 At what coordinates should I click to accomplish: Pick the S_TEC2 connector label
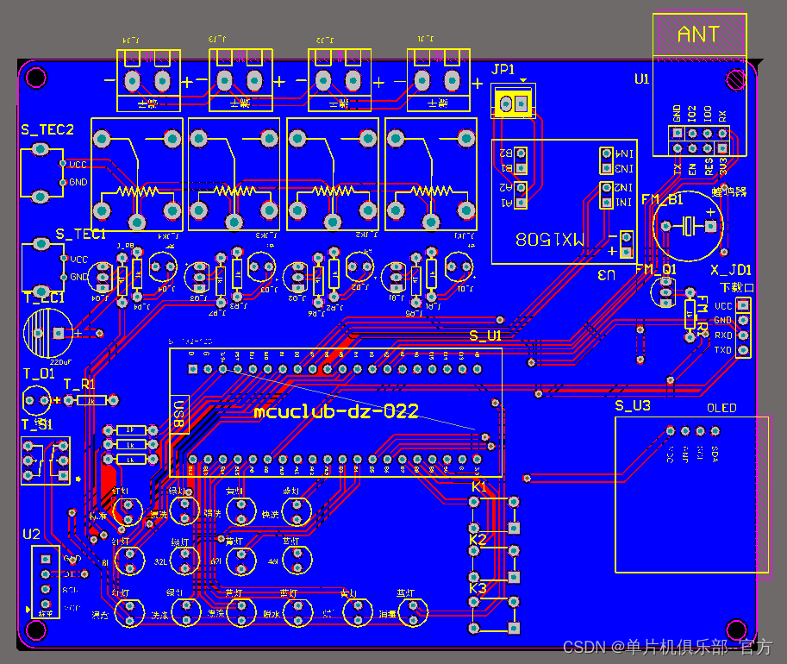click(x=47, y=129)
